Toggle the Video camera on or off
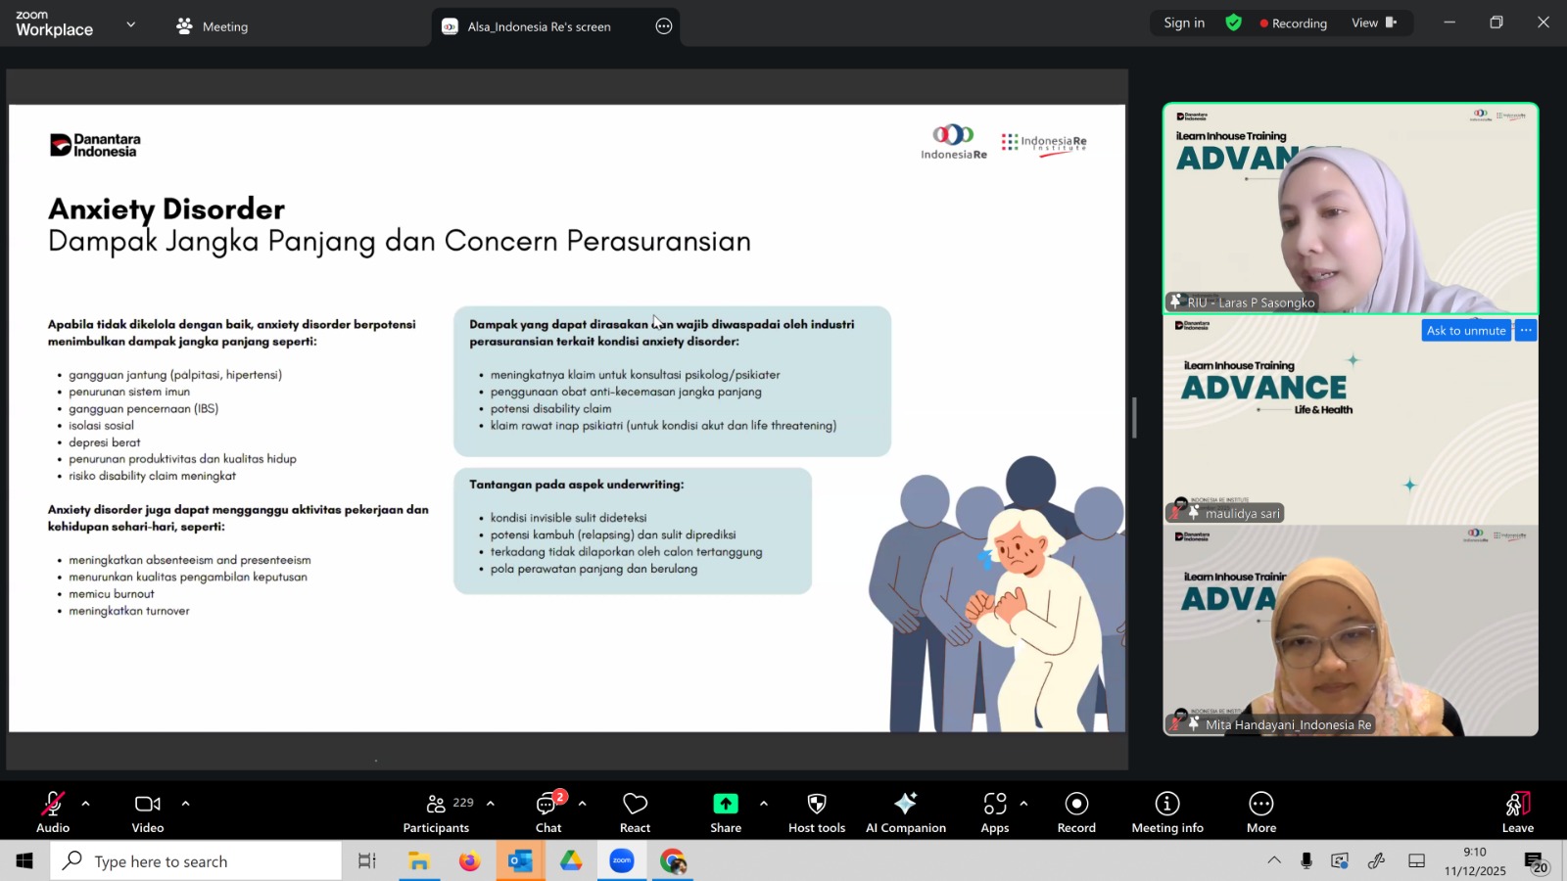Viewport: 1567px width, 881px height. point(148,811)
